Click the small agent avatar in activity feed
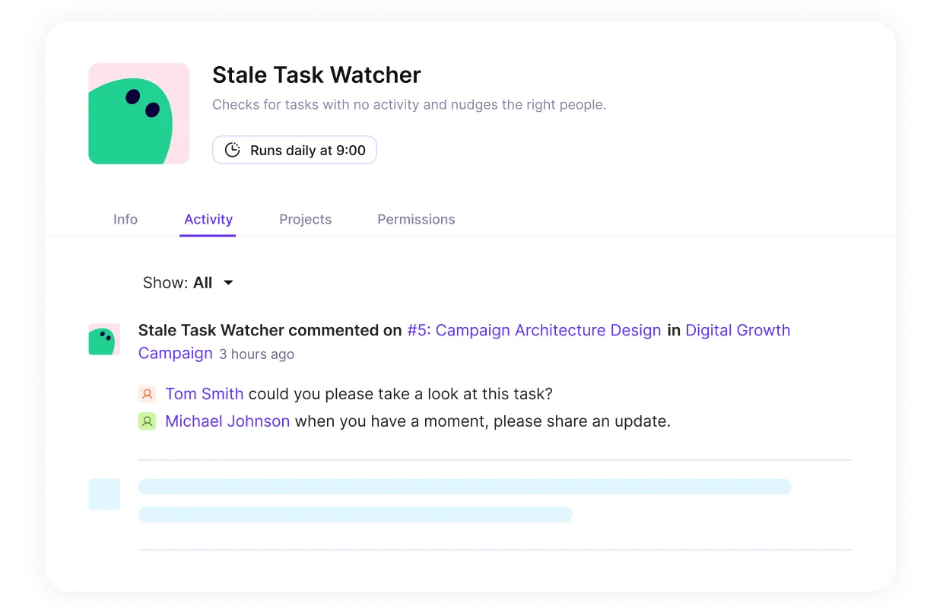This screenshot has width=943, height=613. (104, 339)
